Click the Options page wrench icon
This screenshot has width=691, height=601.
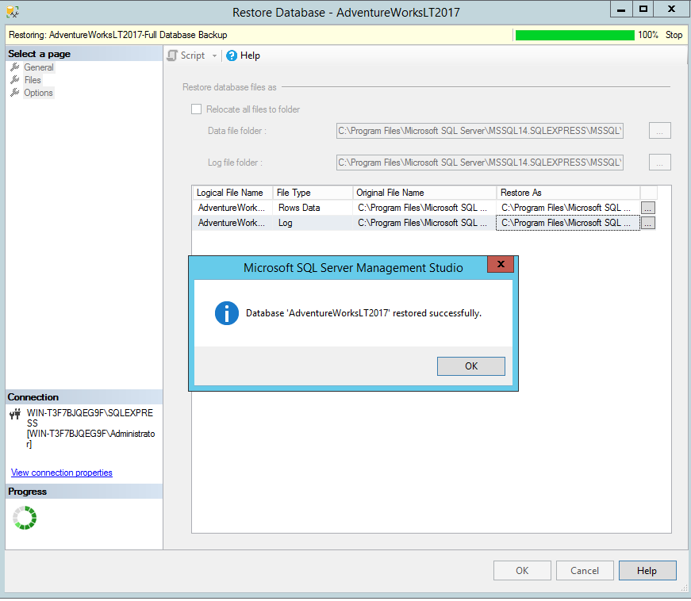click(15, 93)
